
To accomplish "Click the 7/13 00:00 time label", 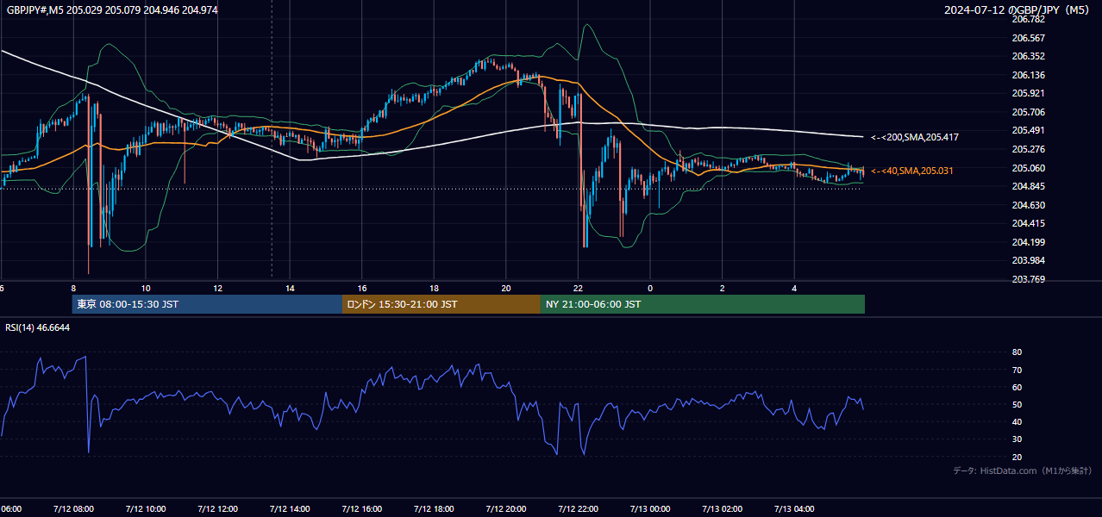I will (650, 509).
